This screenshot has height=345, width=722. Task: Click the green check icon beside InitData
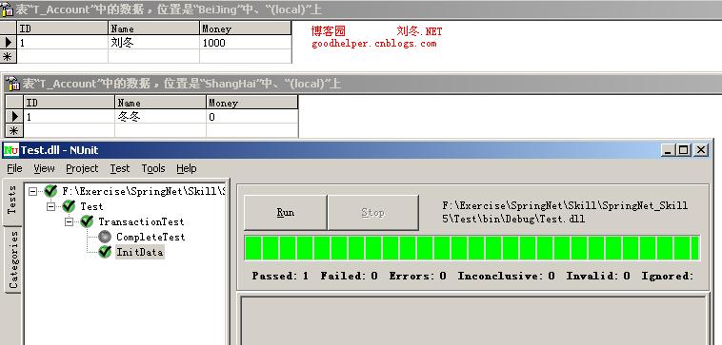[105, 252]
